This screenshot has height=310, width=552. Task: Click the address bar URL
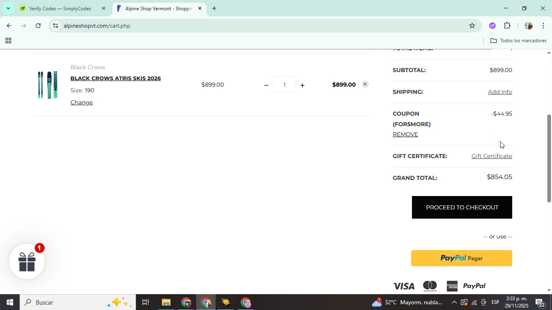pyautogui.click(x=97, y=26)
